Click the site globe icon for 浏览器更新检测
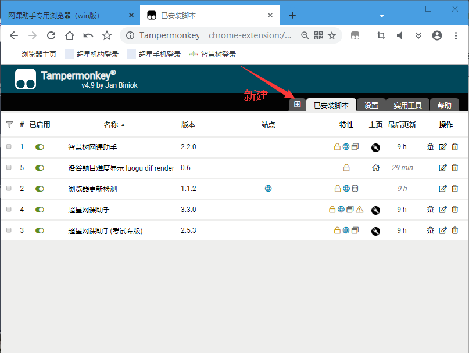Image resolution: width=469 pixels, height=353 pixels. click(x=268, y=188)
